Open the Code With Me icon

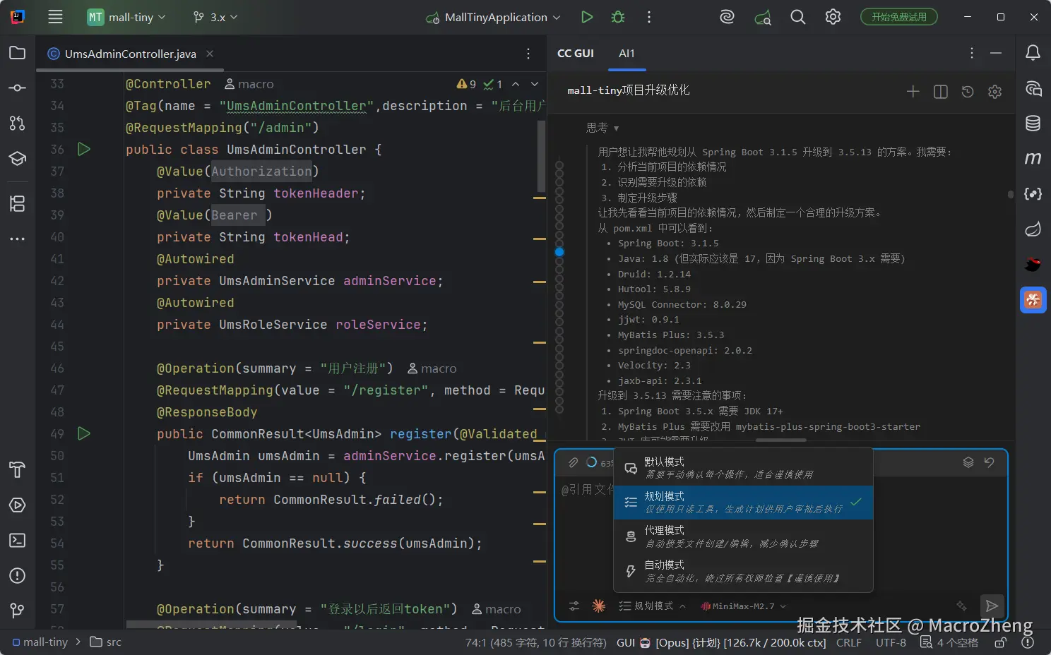(763, 17)
